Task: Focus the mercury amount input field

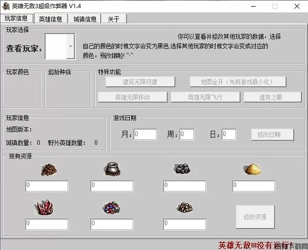Action: [x=112, y=186]
